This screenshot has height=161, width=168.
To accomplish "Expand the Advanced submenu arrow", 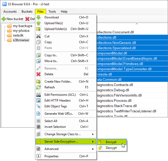I will (93, 149).
